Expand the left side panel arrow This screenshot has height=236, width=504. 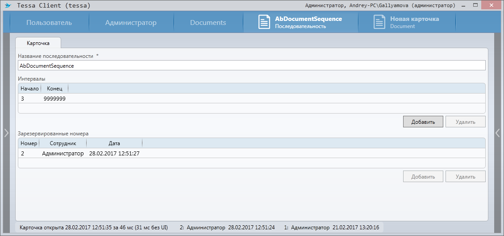[6, 133]
